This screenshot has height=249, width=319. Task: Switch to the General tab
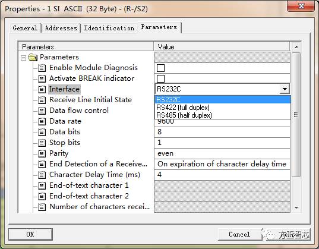pos(25,28)
